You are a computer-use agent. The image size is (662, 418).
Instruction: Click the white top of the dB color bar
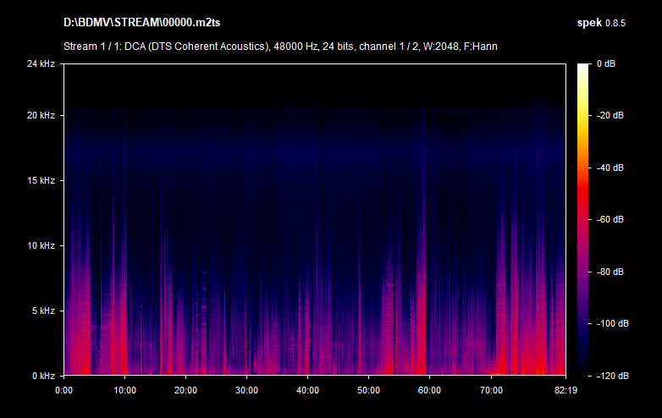(x=583, y=68)
